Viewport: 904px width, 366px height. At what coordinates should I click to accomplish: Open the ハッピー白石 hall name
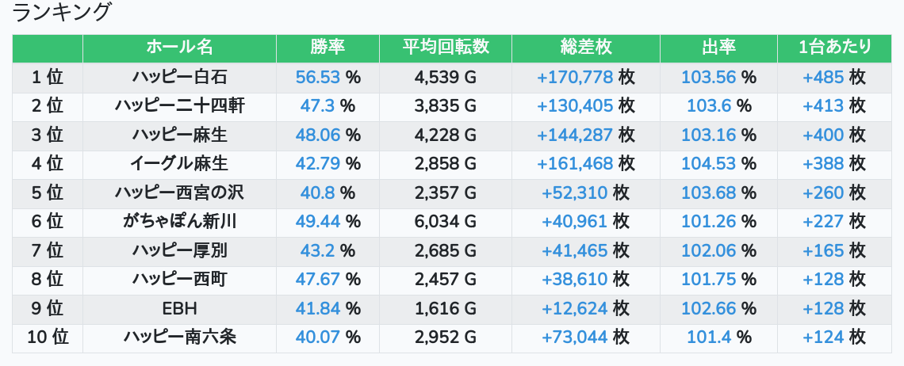179,78
